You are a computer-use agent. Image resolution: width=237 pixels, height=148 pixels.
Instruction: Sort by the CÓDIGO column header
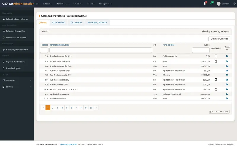click(x=45, y=45)
